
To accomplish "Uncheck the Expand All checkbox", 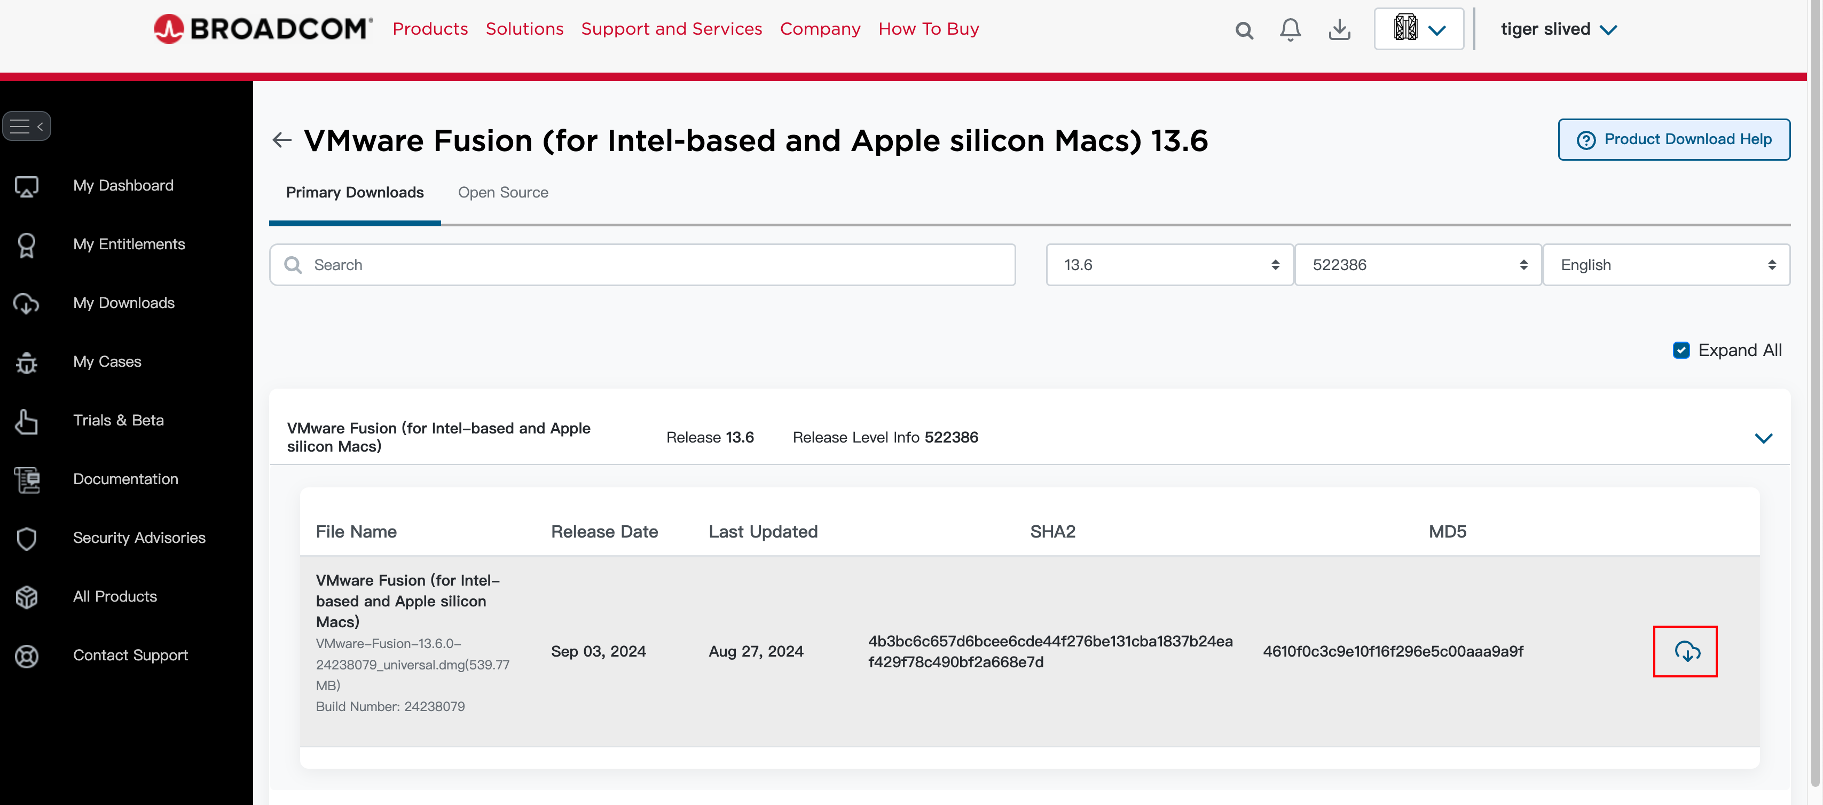I will coord(1681,350).
